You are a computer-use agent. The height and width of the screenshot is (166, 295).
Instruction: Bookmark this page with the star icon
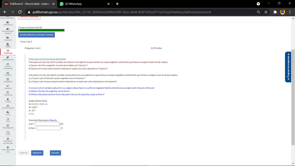(x=266, y=12)
